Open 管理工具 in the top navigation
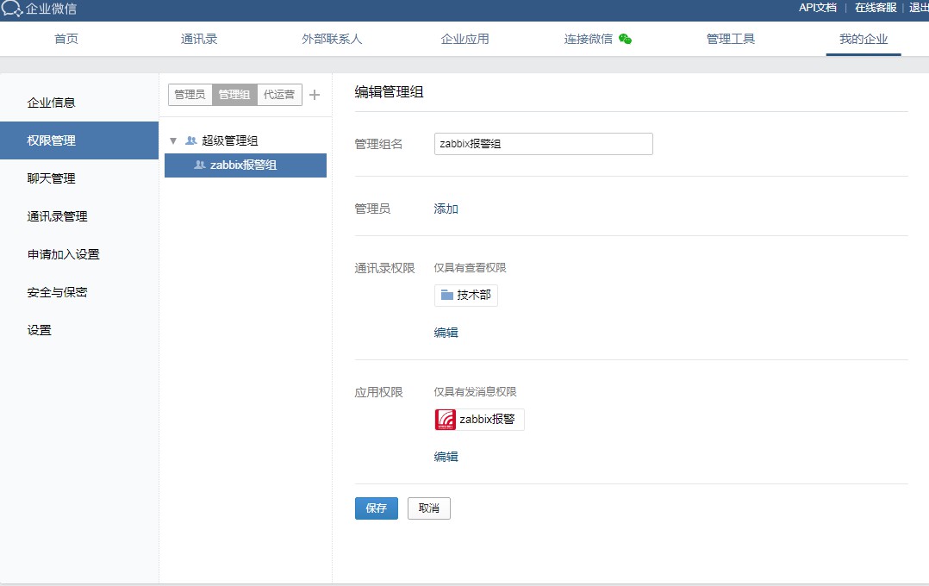 point(730,39)
